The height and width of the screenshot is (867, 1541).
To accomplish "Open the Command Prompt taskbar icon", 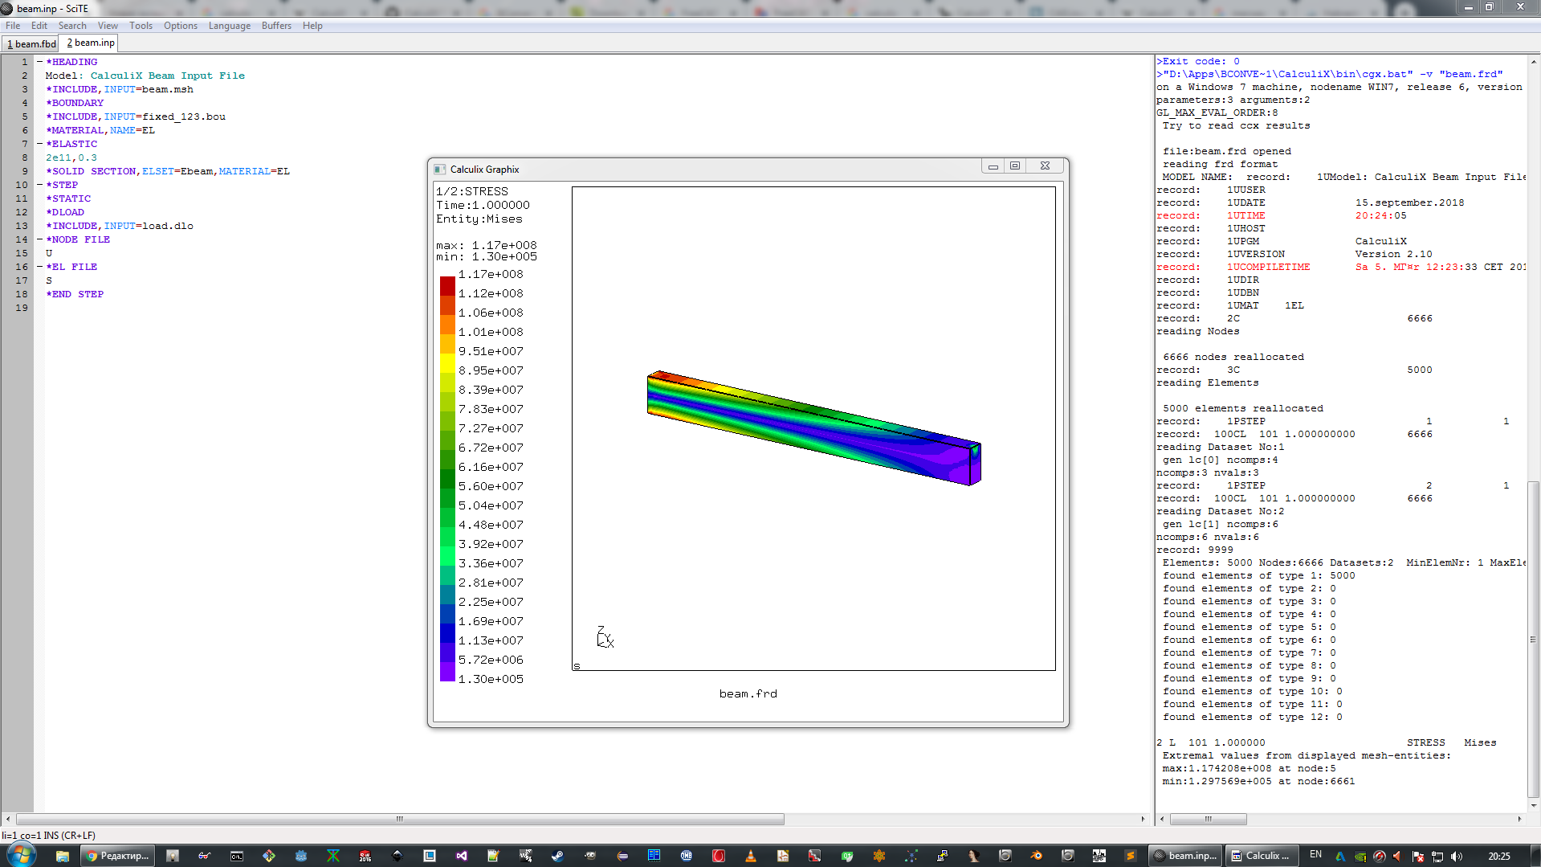I will click(236, 856).
